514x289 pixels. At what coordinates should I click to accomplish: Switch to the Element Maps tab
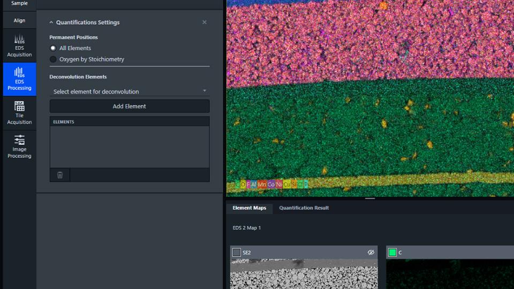click(249, 208)
